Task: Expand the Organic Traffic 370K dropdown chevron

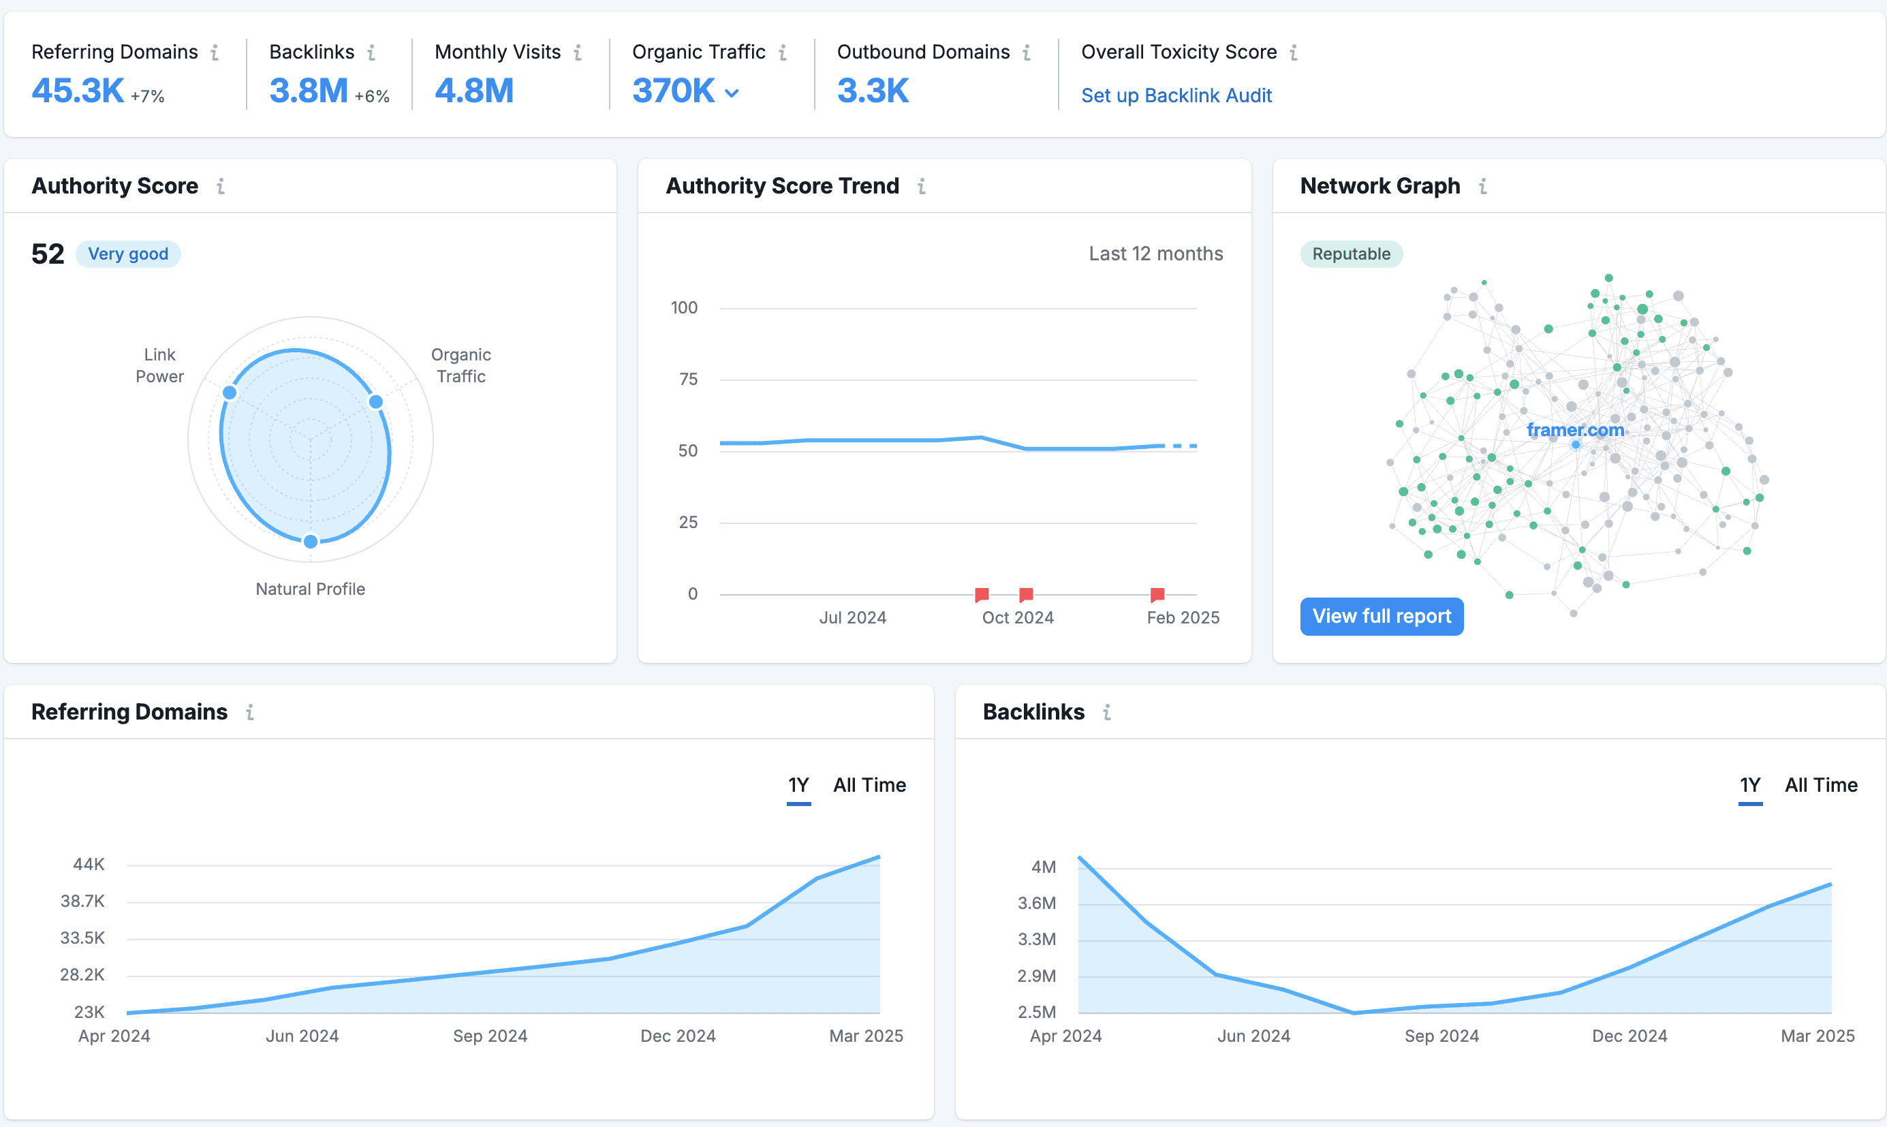Action: 732,93
